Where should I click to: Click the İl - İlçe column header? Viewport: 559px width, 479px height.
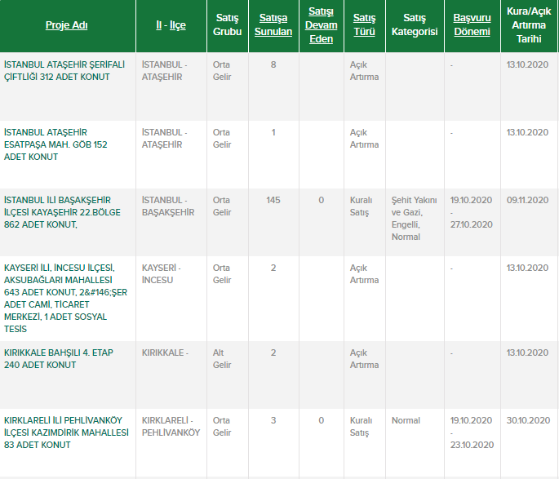click(x=171, y=25)
